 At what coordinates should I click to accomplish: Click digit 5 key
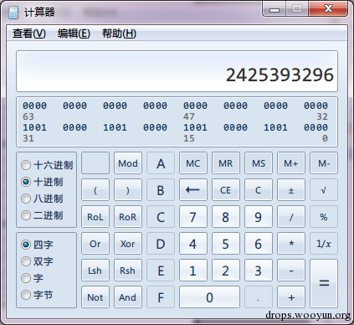(226, 244)
